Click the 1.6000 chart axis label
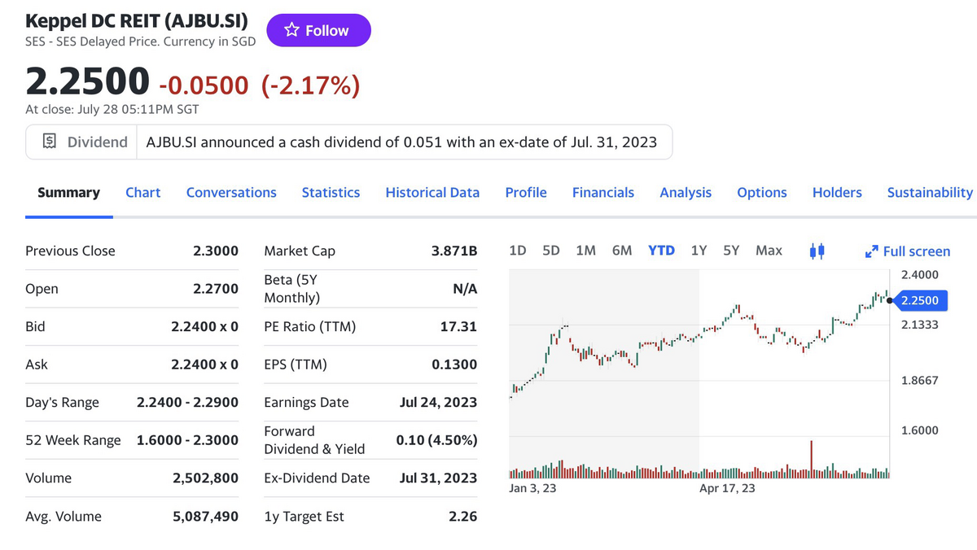Image resolution: width=977 pixels, height=550 pixels. pos(920,430)
